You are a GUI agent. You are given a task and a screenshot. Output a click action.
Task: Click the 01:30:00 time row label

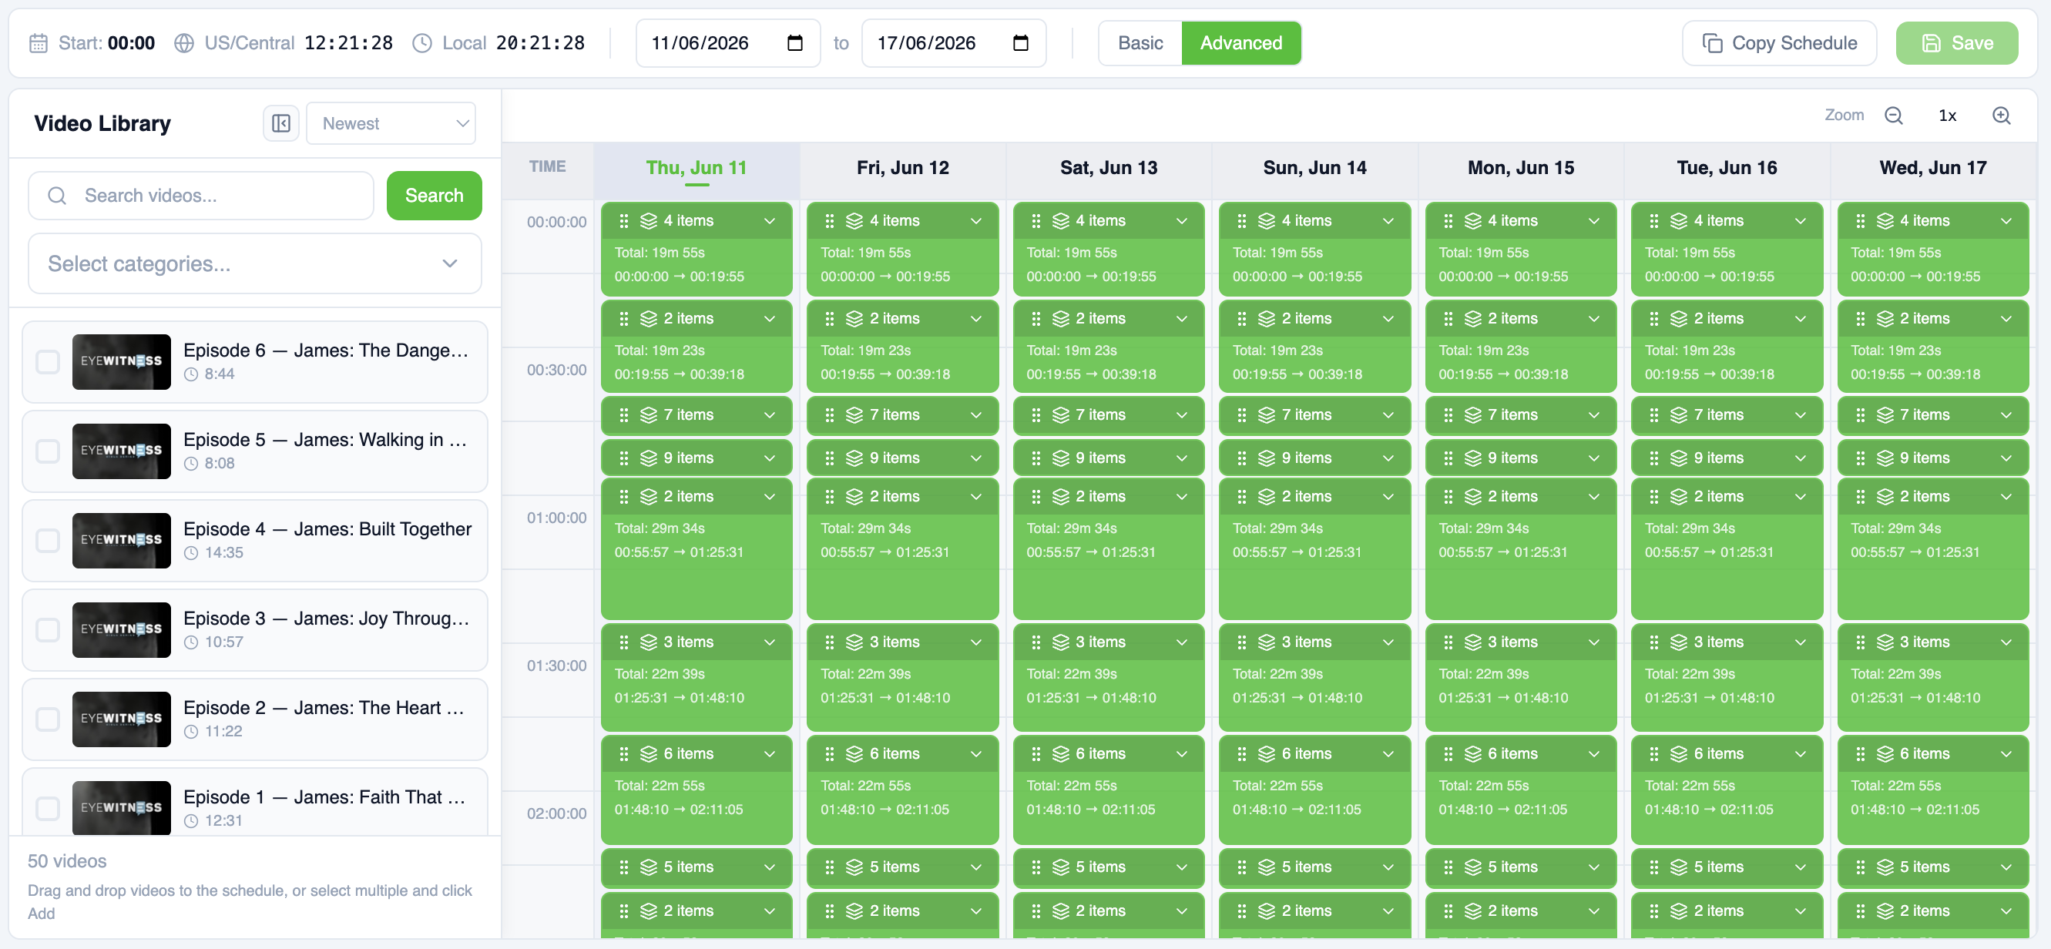click(x=556, y=666)
